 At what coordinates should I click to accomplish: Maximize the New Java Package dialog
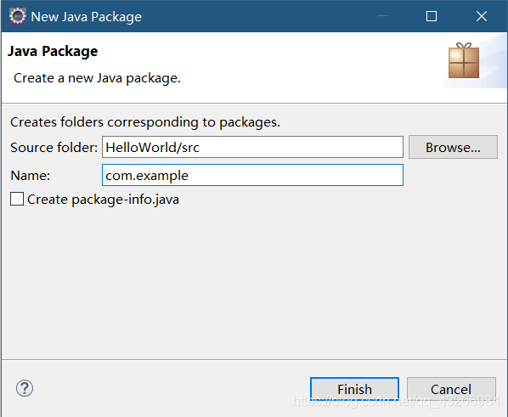[x=432, y=16]
